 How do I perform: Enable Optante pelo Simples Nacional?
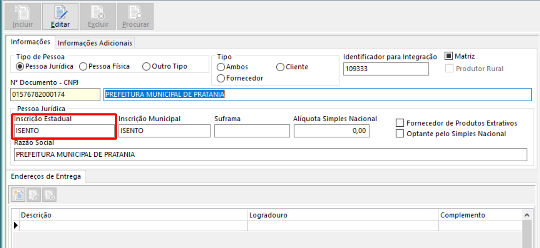(451, 134)
